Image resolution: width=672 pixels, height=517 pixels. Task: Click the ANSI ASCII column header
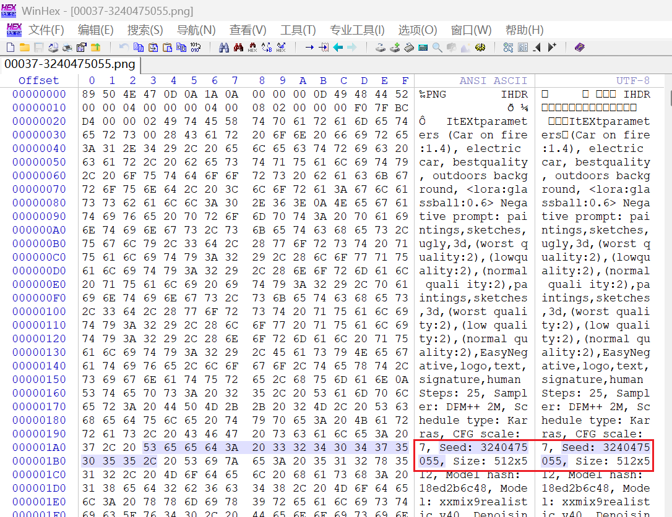(x=493, y=80)
